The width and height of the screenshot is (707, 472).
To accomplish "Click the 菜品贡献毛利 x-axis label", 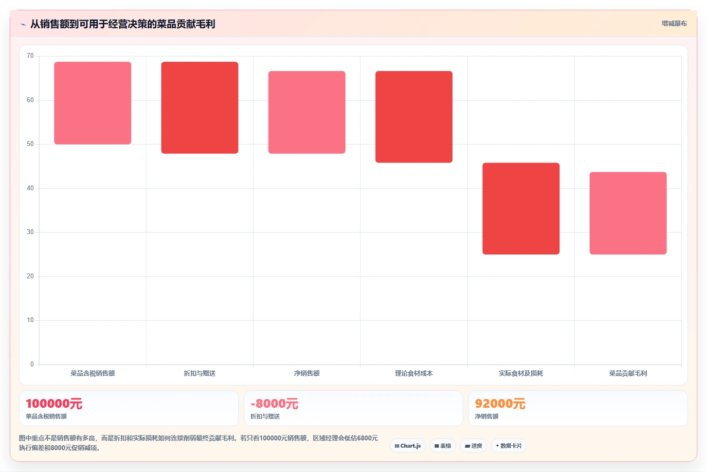I will click(628, 373).
